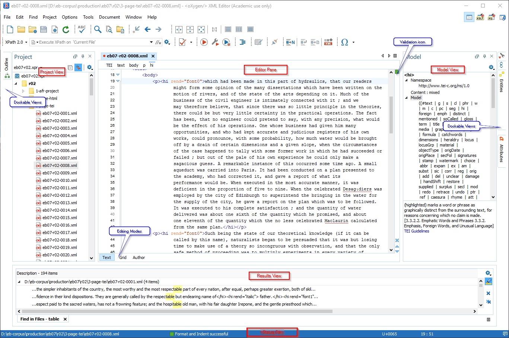Create a new document with New icon
The image size is (509, 338).
tap(10, 29)
